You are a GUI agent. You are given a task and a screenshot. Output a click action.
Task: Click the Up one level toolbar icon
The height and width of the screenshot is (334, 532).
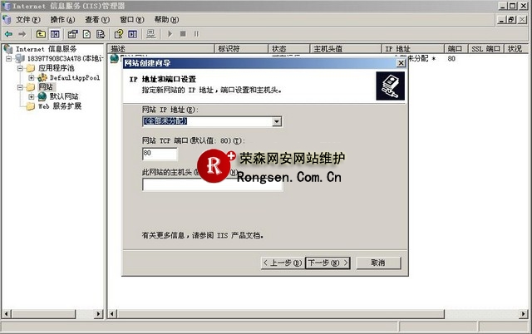click(40, 34)
